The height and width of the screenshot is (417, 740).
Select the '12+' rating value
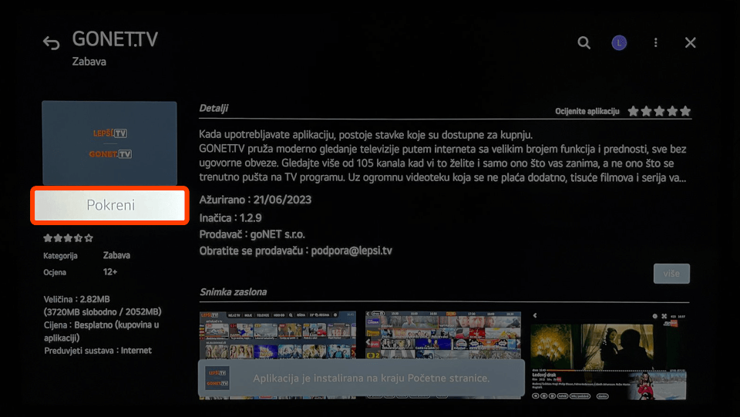(x=110, y=272)
